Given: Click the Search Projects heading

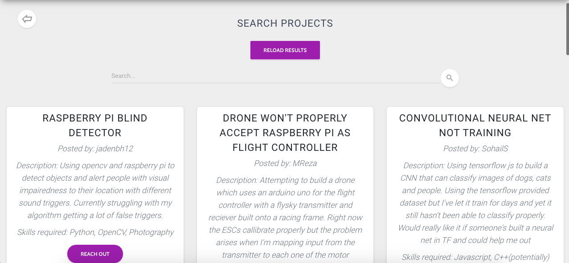Looking at the screenshot, I should click(x=285, y=24).
